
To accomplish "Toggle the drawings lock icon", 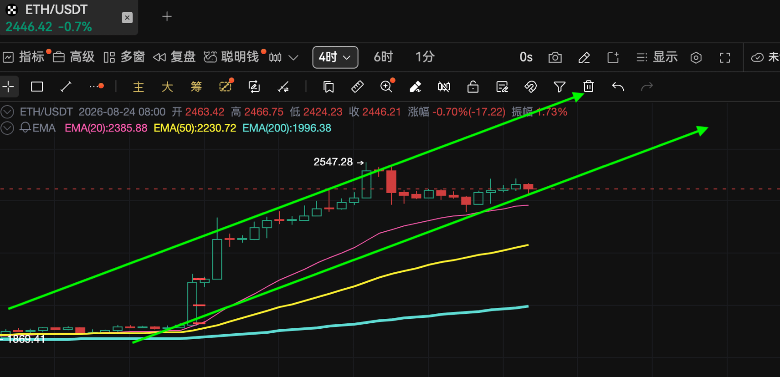I will click(x=473, y=87).
